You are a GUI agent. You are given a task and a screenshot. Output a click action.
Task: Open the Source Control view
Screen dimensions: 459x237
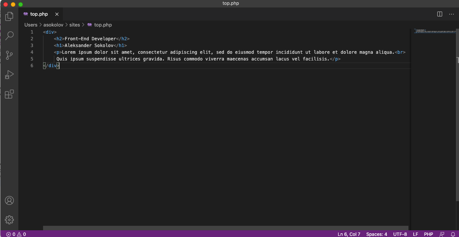[9, 55]
